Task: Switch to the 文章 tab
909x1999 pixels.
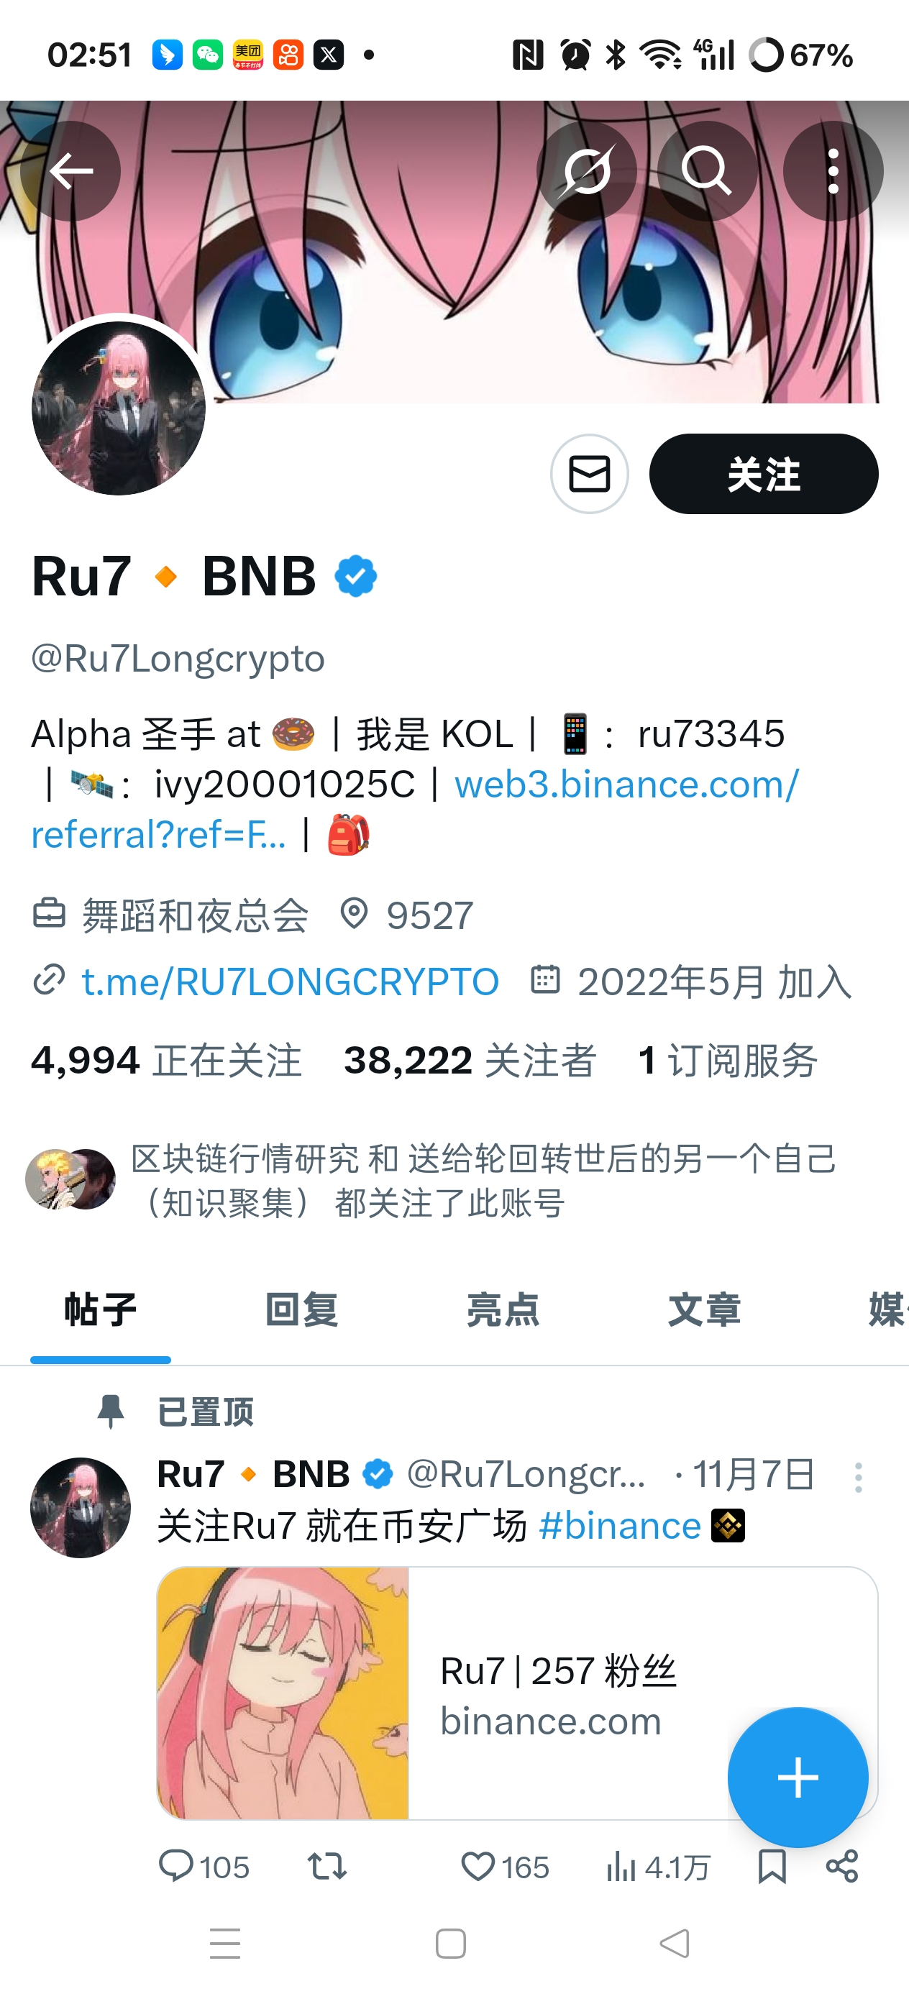Action: (x=704, y=1310)
